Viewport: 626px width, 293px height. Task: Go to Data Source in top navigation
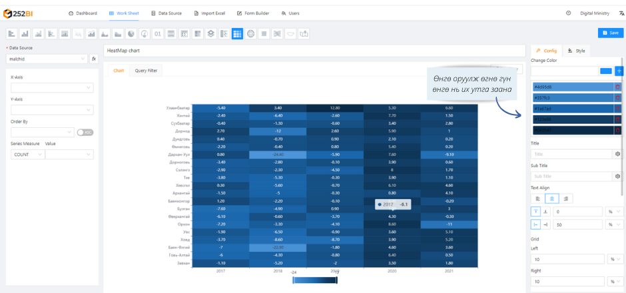point(166,13)
